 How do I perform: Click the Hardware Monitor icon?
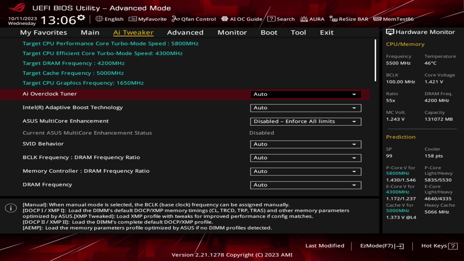390,32
